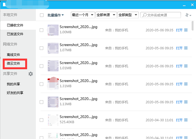Click the 文件名或来源 search field
This screenshot has width=196, height=139.
[x=161, y=15]
